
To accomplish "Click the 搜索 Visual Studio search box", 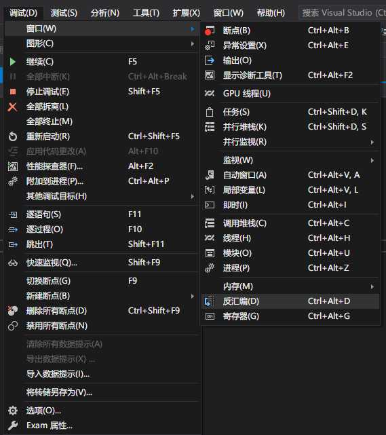I will (343, 13).
